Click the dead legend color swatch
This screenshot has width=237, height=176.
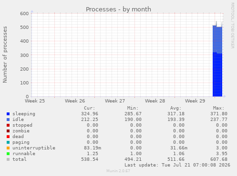point(8,137)
